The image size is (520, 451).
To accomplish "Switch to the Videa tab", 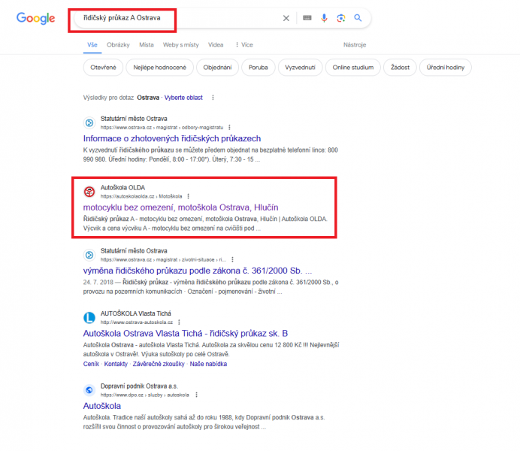I will [216, 45].
